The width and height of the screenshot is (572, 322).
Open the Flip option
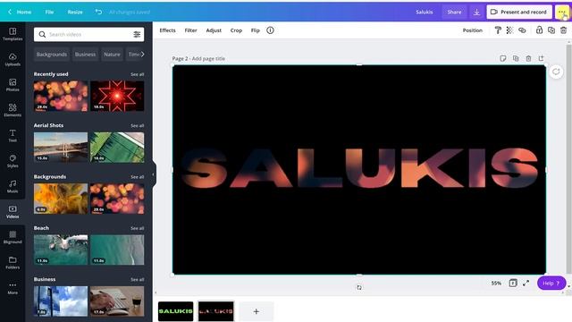click(x=256, y=30)
